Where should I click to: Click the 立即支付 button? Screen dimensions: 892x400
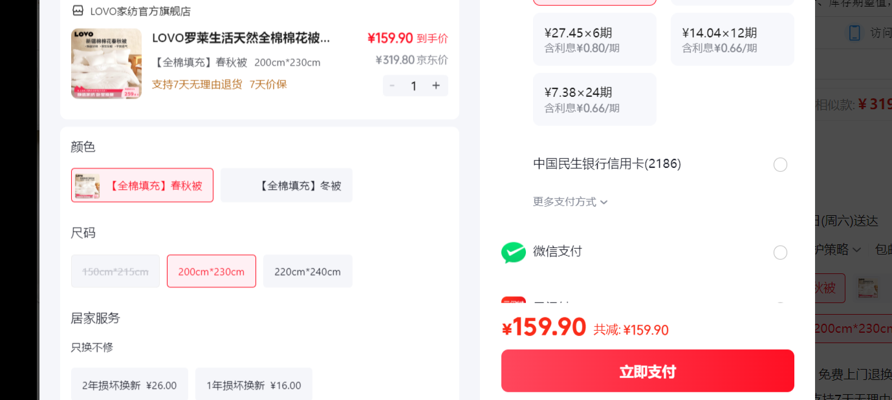[647, 371]
